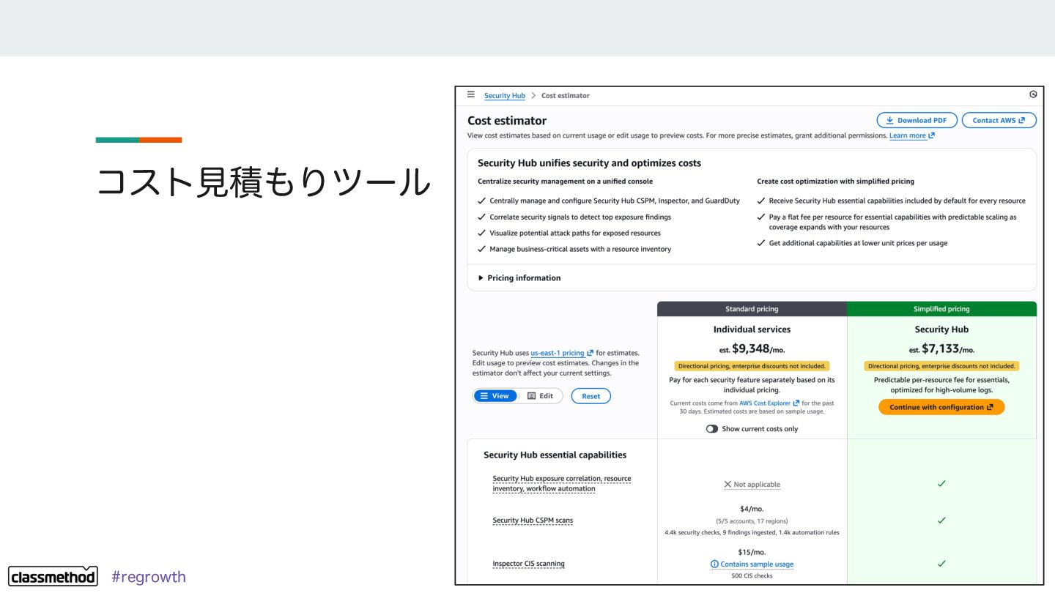Click the classmethod logo
Viewport: 1055px width, 593px height.
point(53,576)
